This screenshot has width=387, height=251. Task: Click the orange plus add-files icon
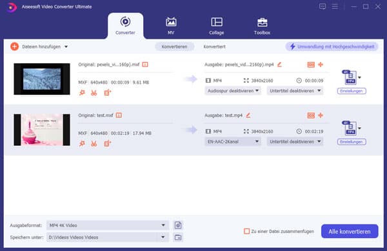(x=15, y=46)
